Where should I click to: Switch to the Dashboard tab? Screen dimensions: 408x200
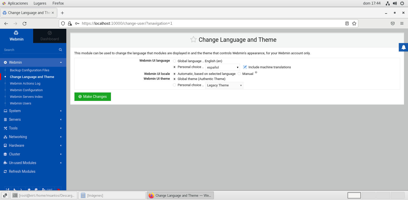point(49,36)
